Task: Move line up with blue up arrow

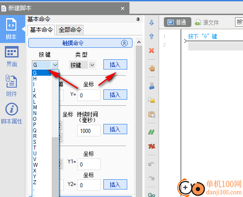Action: point(152,36)
